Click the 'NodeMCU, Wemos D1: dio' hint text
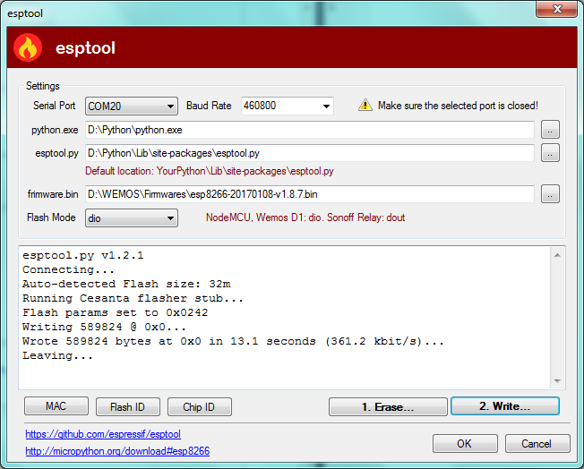584x469 pixels. 305,217
